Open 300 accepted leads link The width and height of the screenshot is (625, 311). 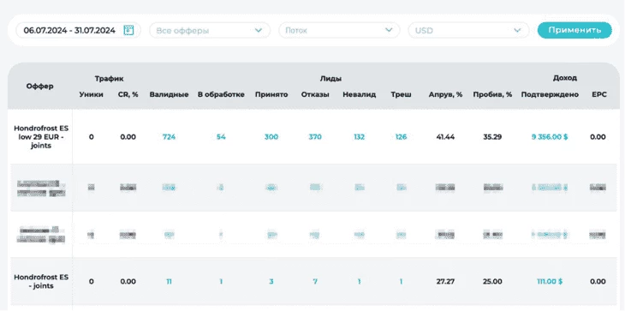(x=271, y=137)
